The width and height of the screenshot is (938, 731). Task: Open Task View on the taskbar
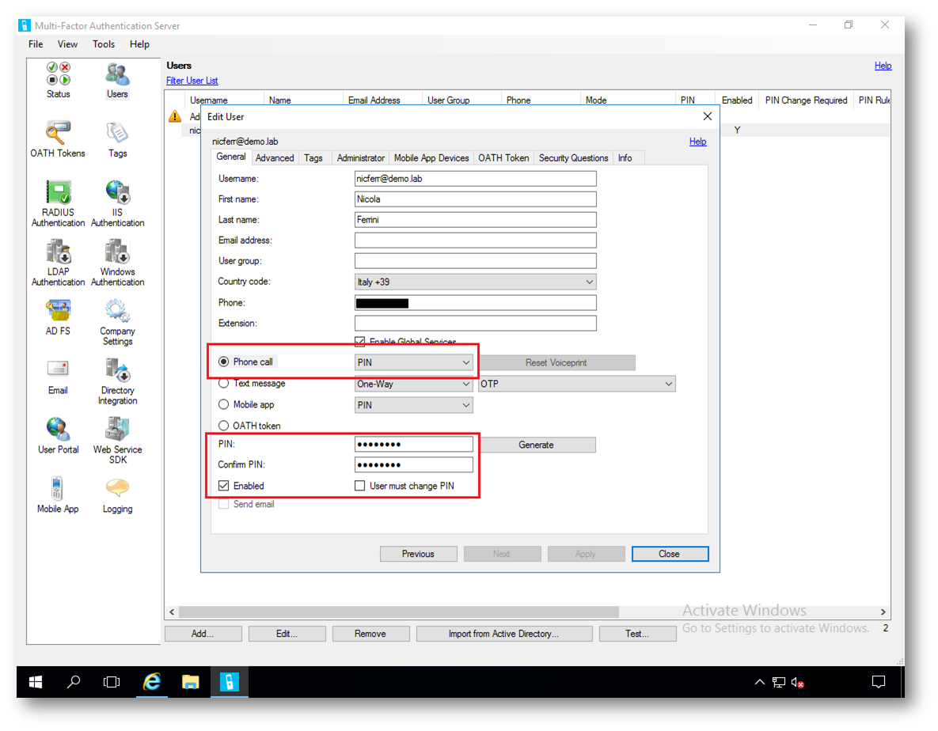[x=112, y=682]
